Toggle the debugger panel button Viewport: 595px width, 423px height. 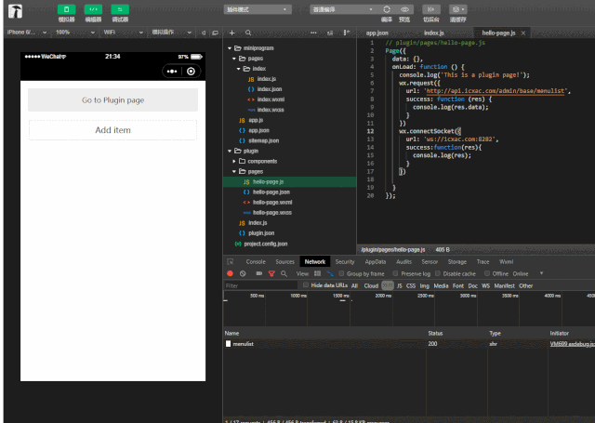click(120, 9)
